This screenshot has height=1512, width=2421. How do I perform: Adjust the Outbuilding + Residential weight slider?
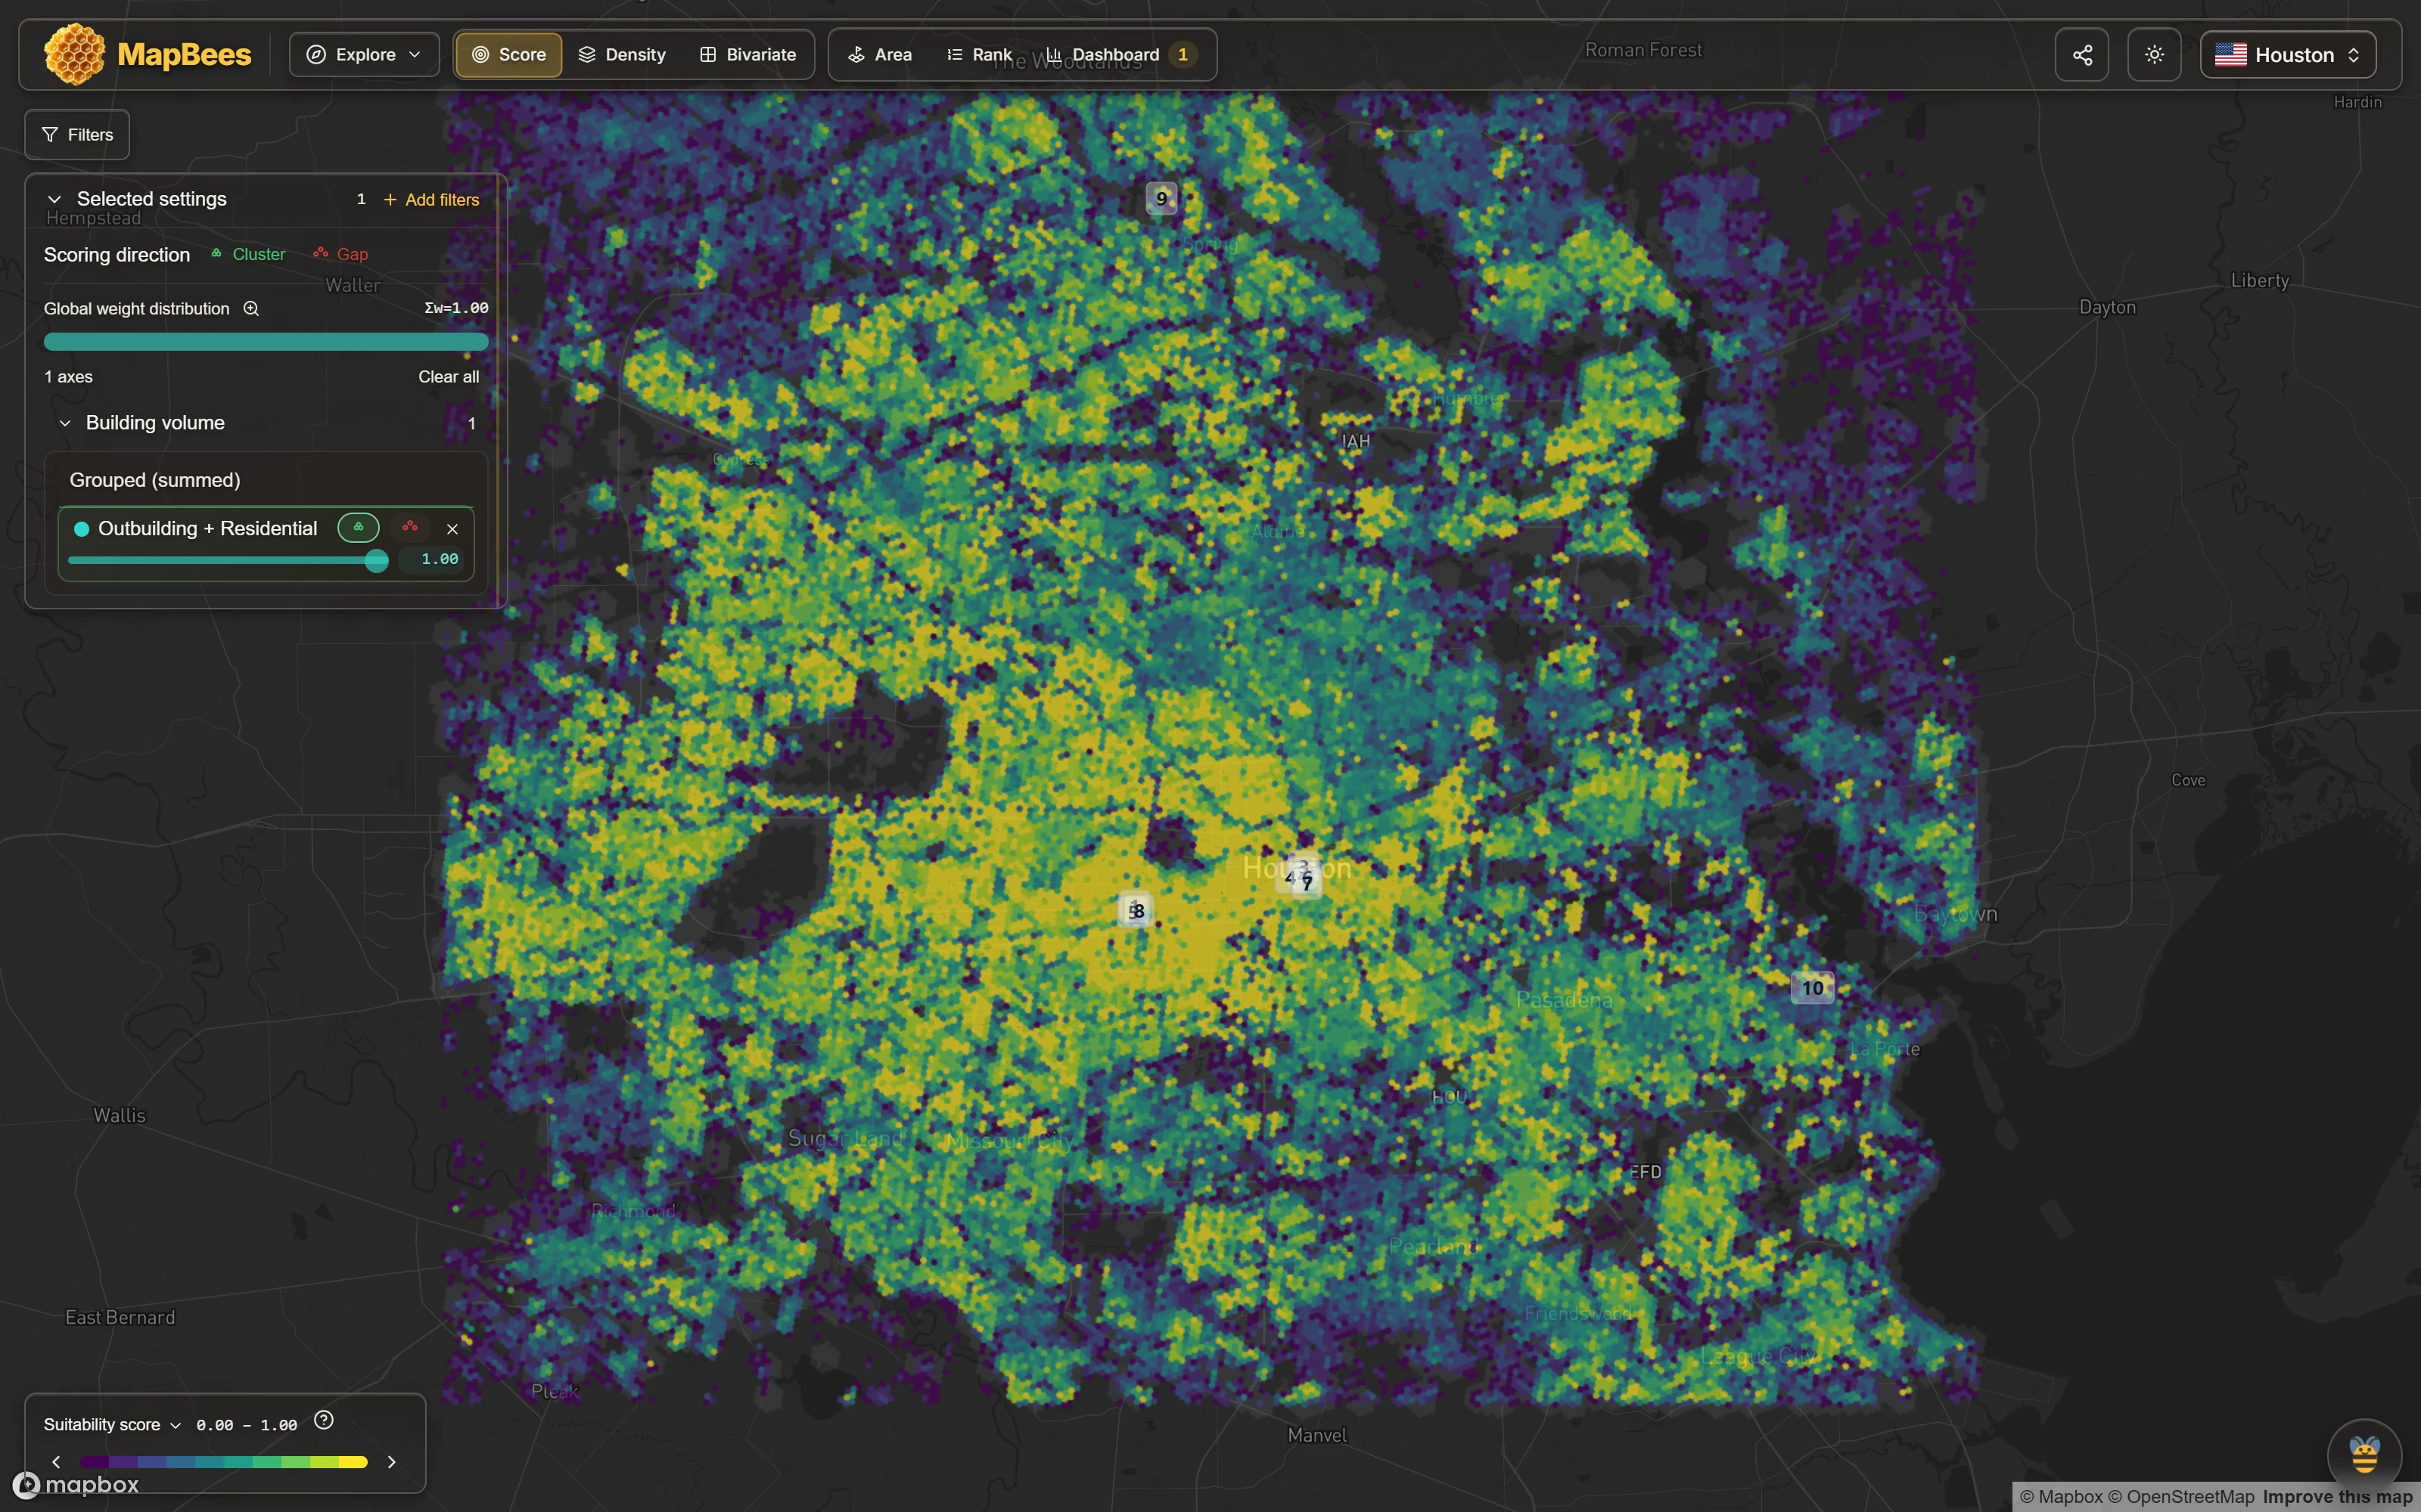[228, 560]
